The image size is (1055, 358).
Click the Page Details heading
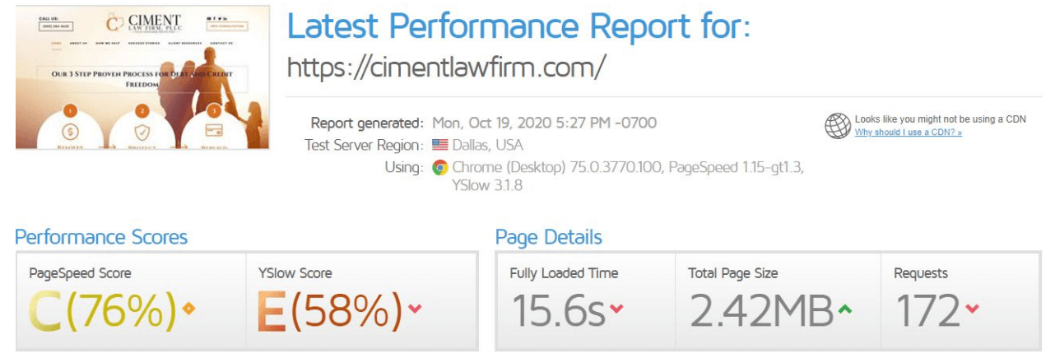tap(549, 238)
